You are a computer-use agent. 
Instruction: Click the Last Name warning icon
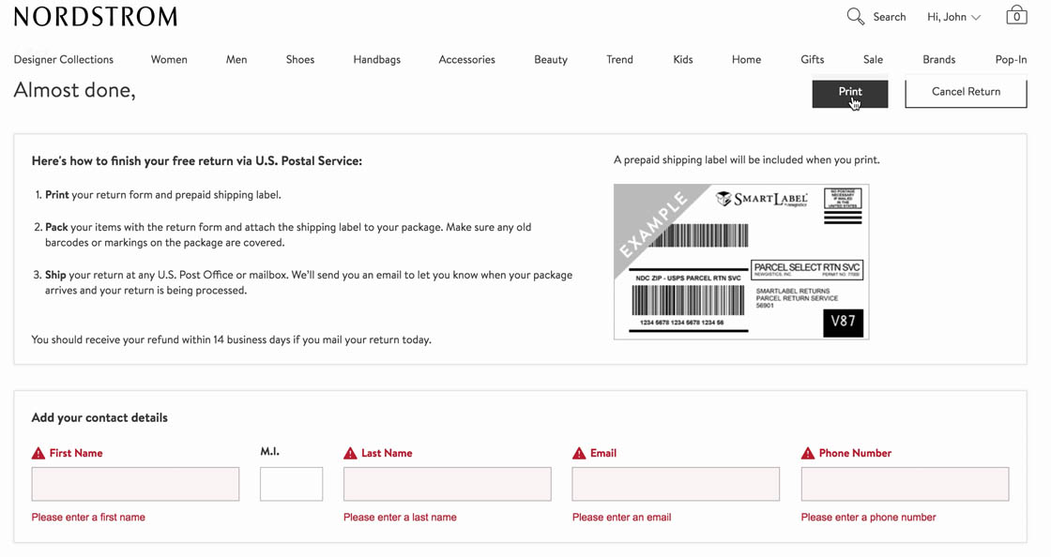point(350,454)
